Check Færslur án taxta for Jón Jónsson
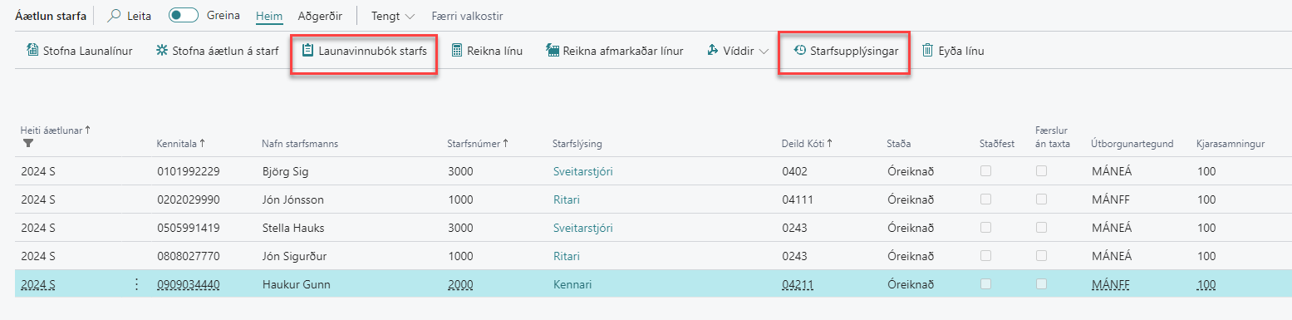The image size is (1292, 320). pos(1041,199)
